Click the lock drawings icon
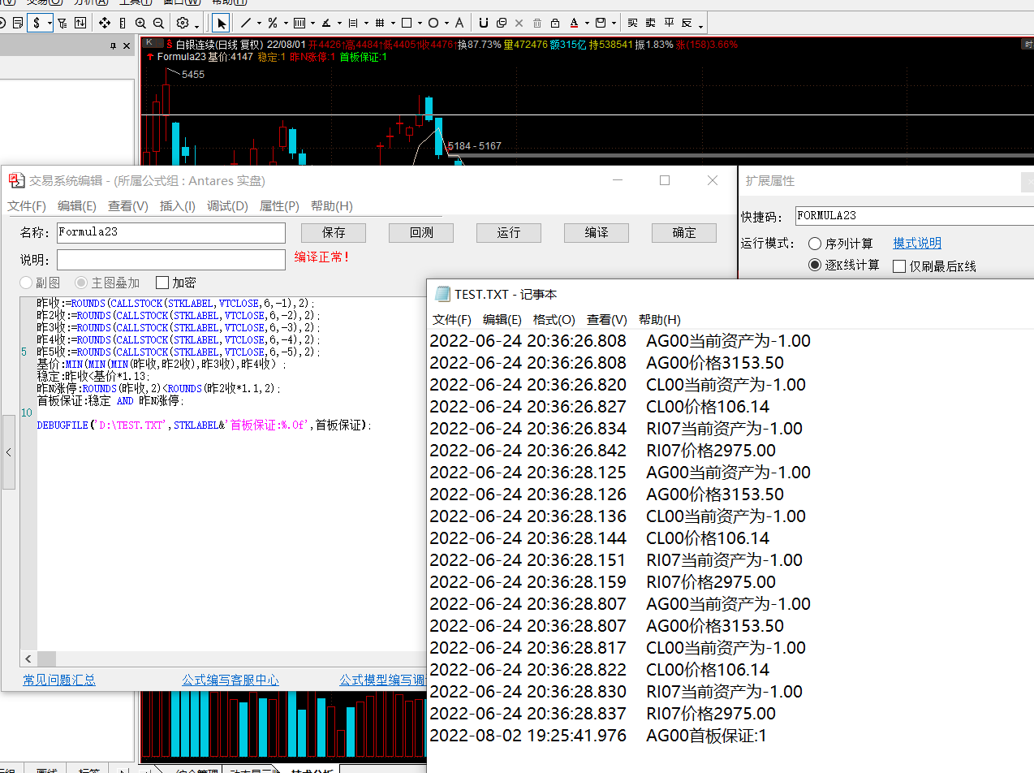The height and width of the screenshot is (773, 1034). pos(555,24)
